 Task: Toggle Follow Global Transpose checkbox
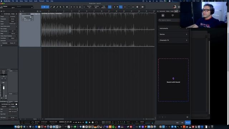click(16, 36)
